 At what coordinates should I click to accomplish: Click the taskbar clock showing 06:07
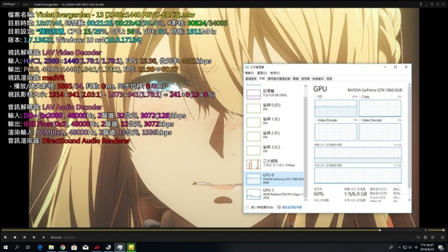pyautogui.click(x=427, y=247)
